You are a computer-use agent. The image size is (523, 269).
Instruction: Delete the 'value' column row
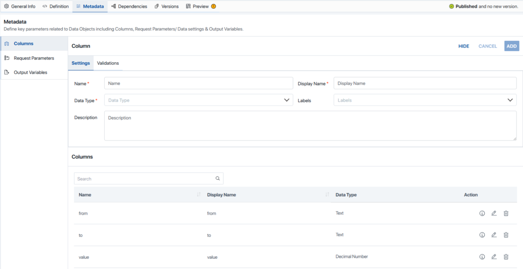506,257
